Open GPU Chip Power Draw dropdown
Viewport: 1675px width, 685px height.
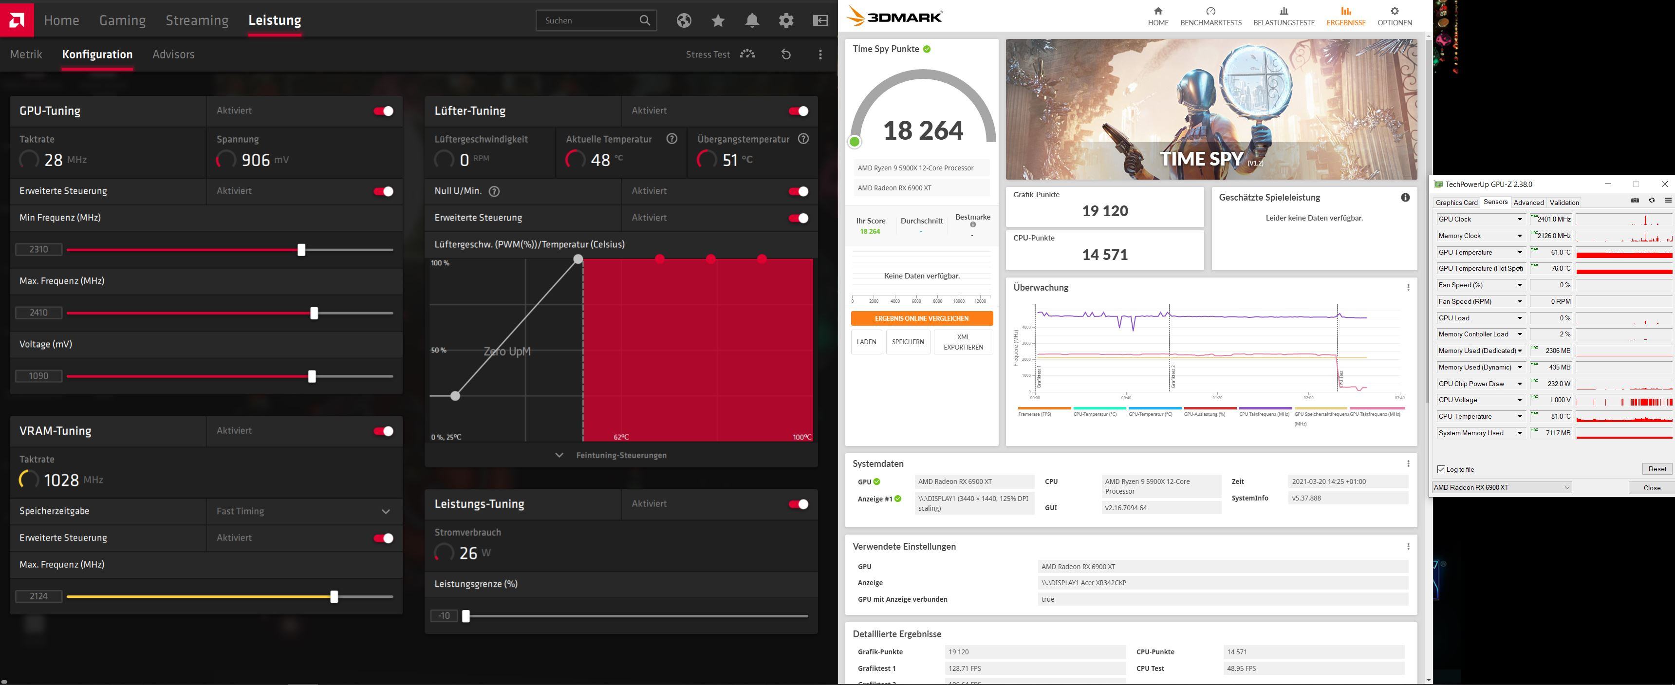(x=1520, y=384)
